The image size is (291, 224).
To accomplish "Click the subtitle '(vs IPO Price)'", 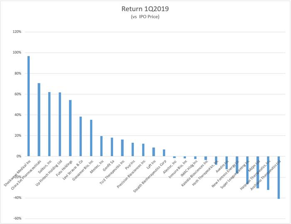I will point(145,17).
